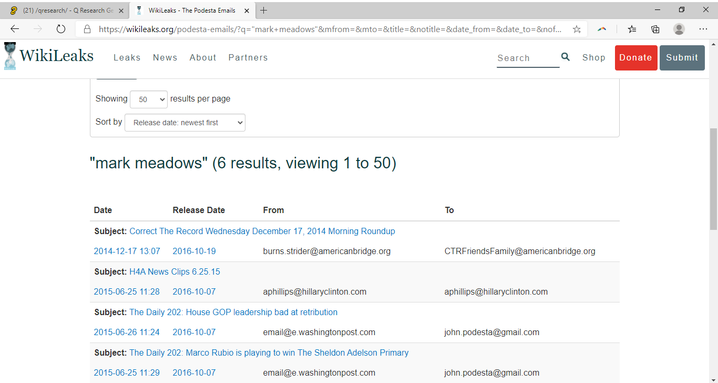The width and height of the screenshot is (718, 383).
Task: Click the From column header
Action: (x=273, y=210)
